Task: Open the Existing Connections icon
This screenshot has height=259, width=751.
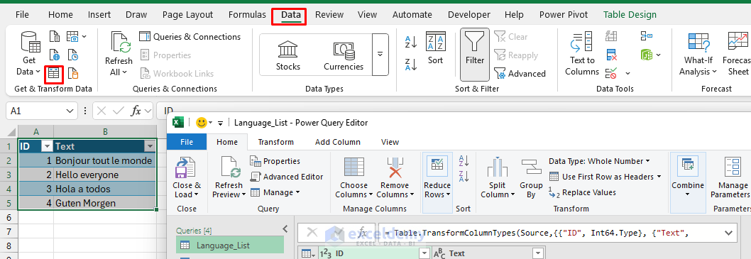Action: click(x=73, y=73)
